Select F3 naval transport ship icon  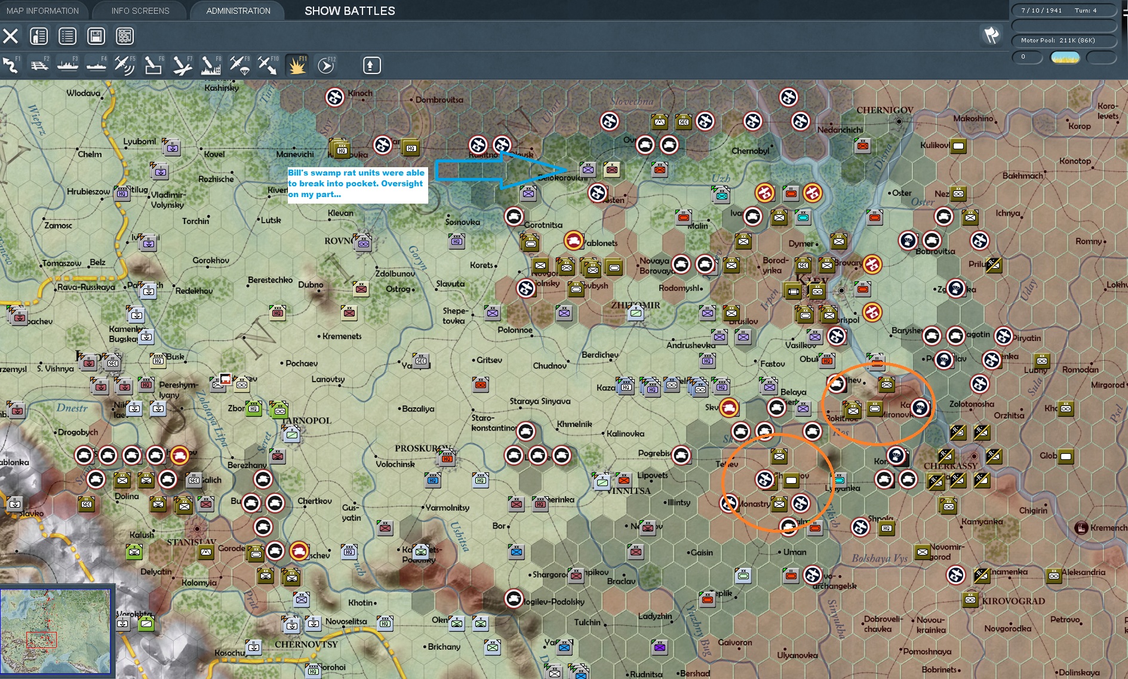click(67, 65)
